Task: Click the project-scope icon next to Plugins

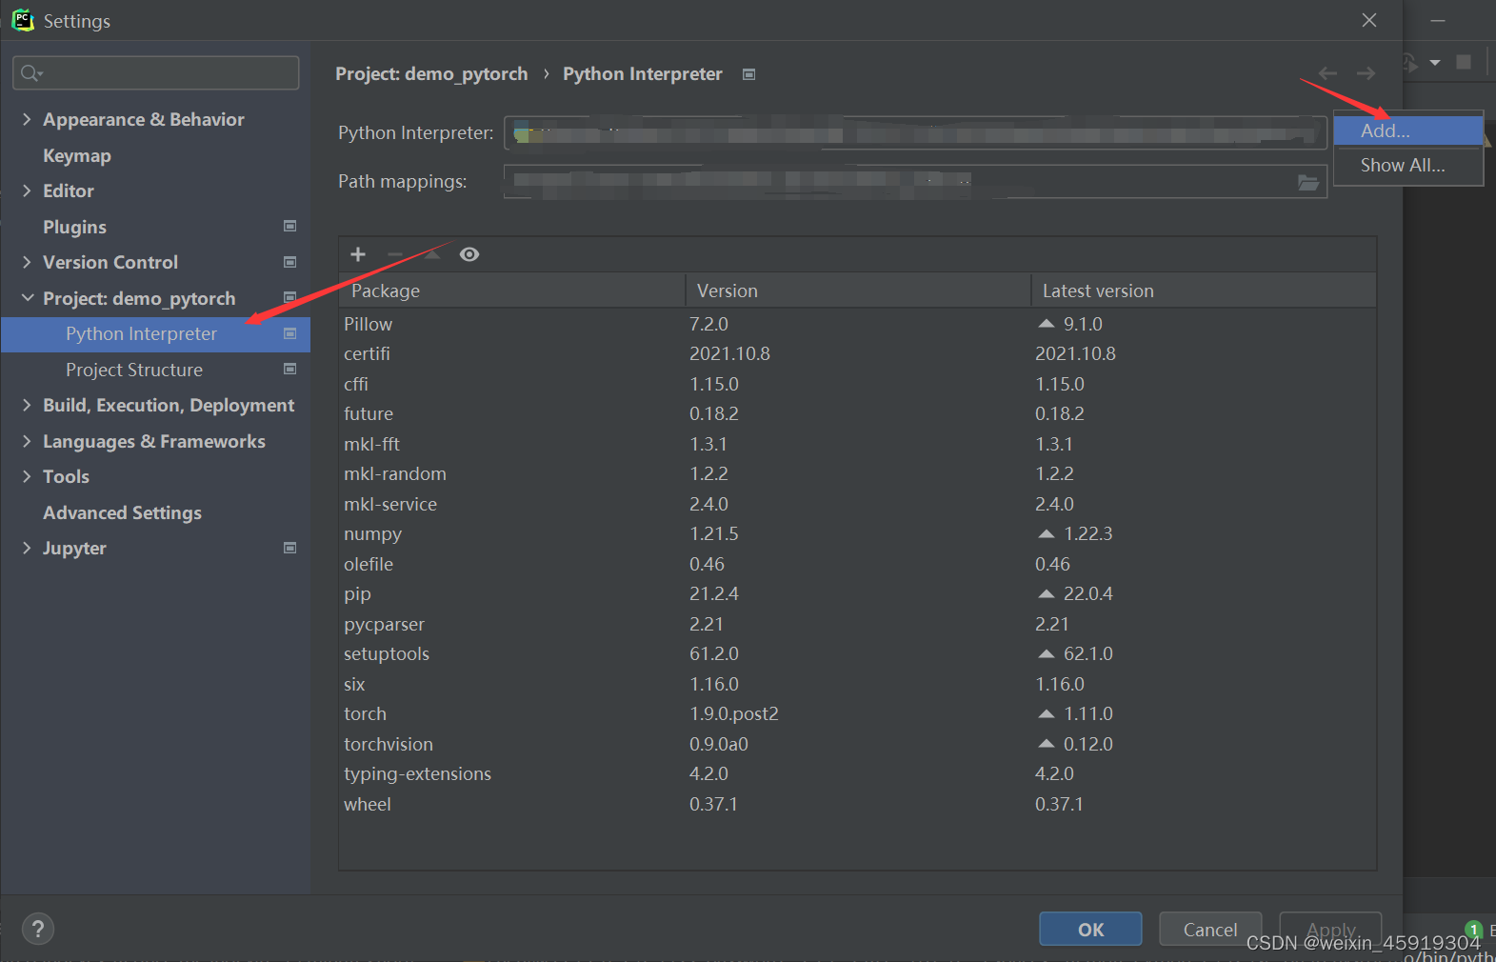Action: (290, 226)
